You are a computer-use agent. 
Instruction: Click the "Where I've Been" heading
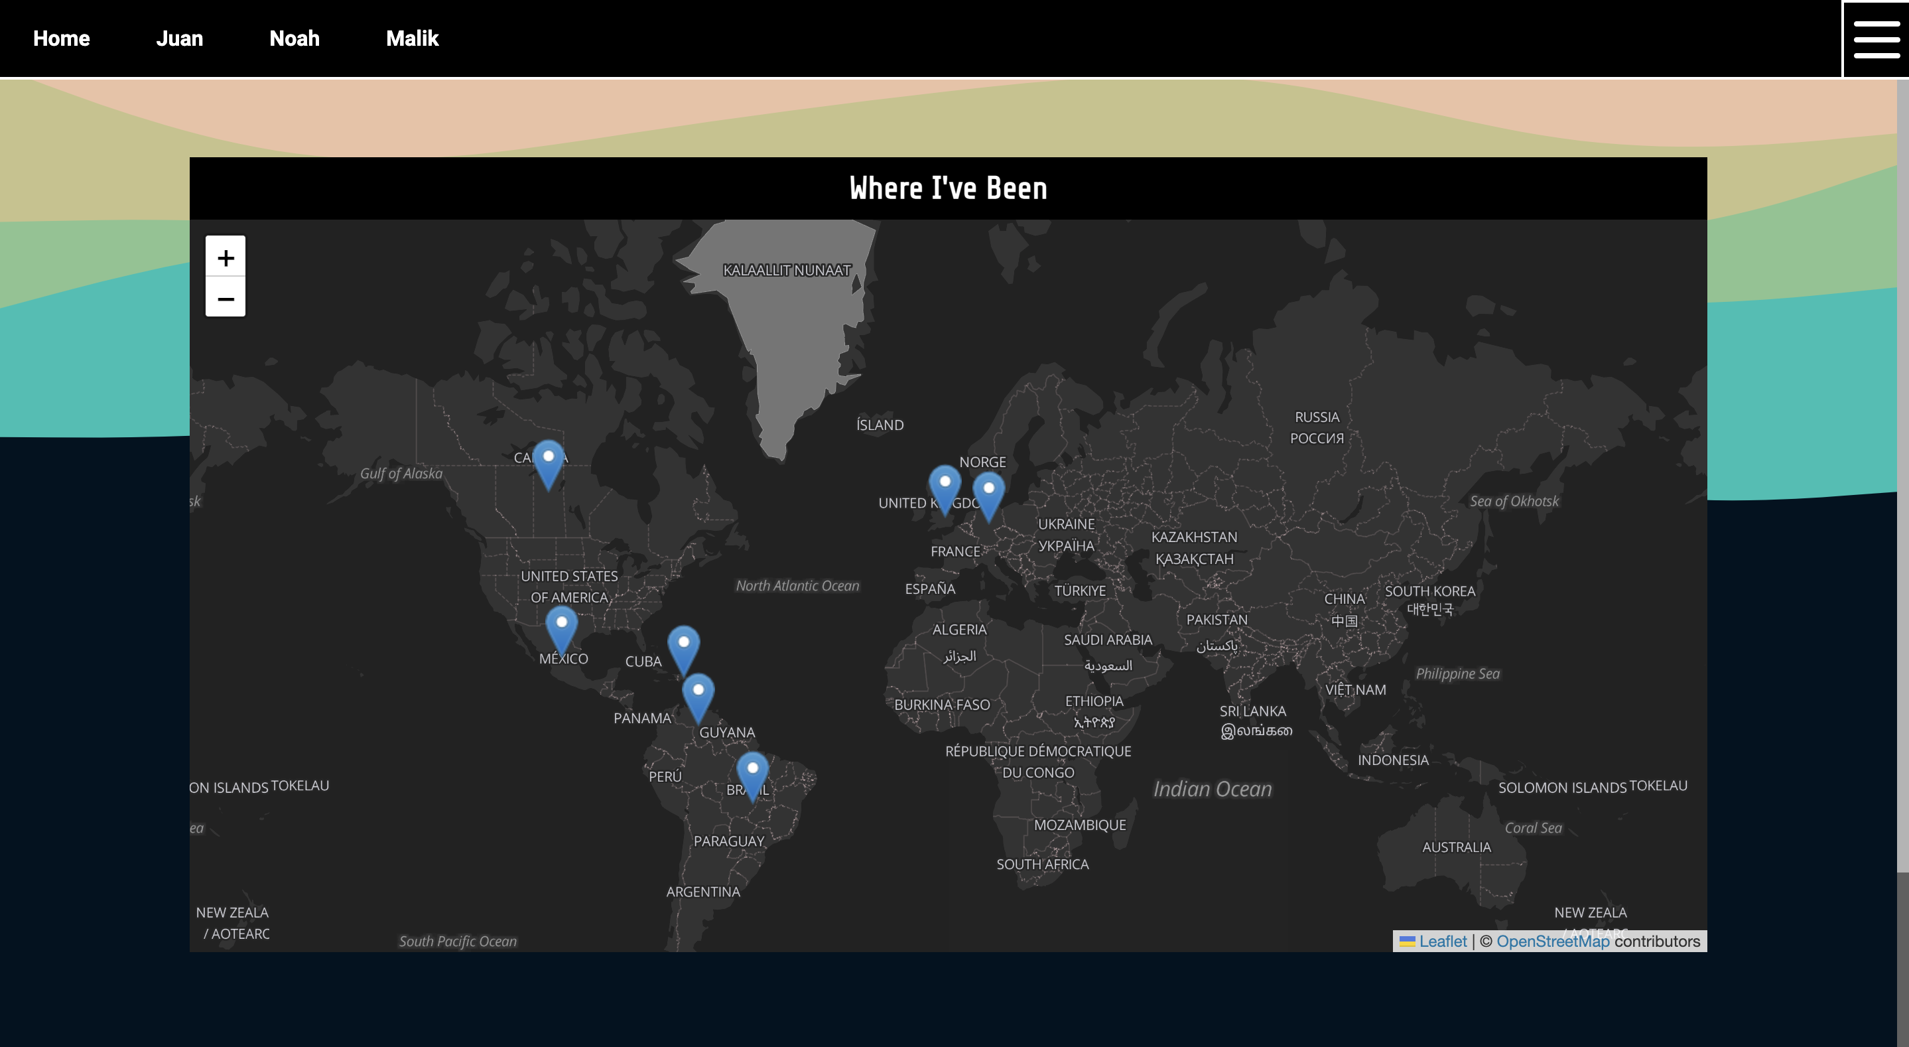[948, 188]
